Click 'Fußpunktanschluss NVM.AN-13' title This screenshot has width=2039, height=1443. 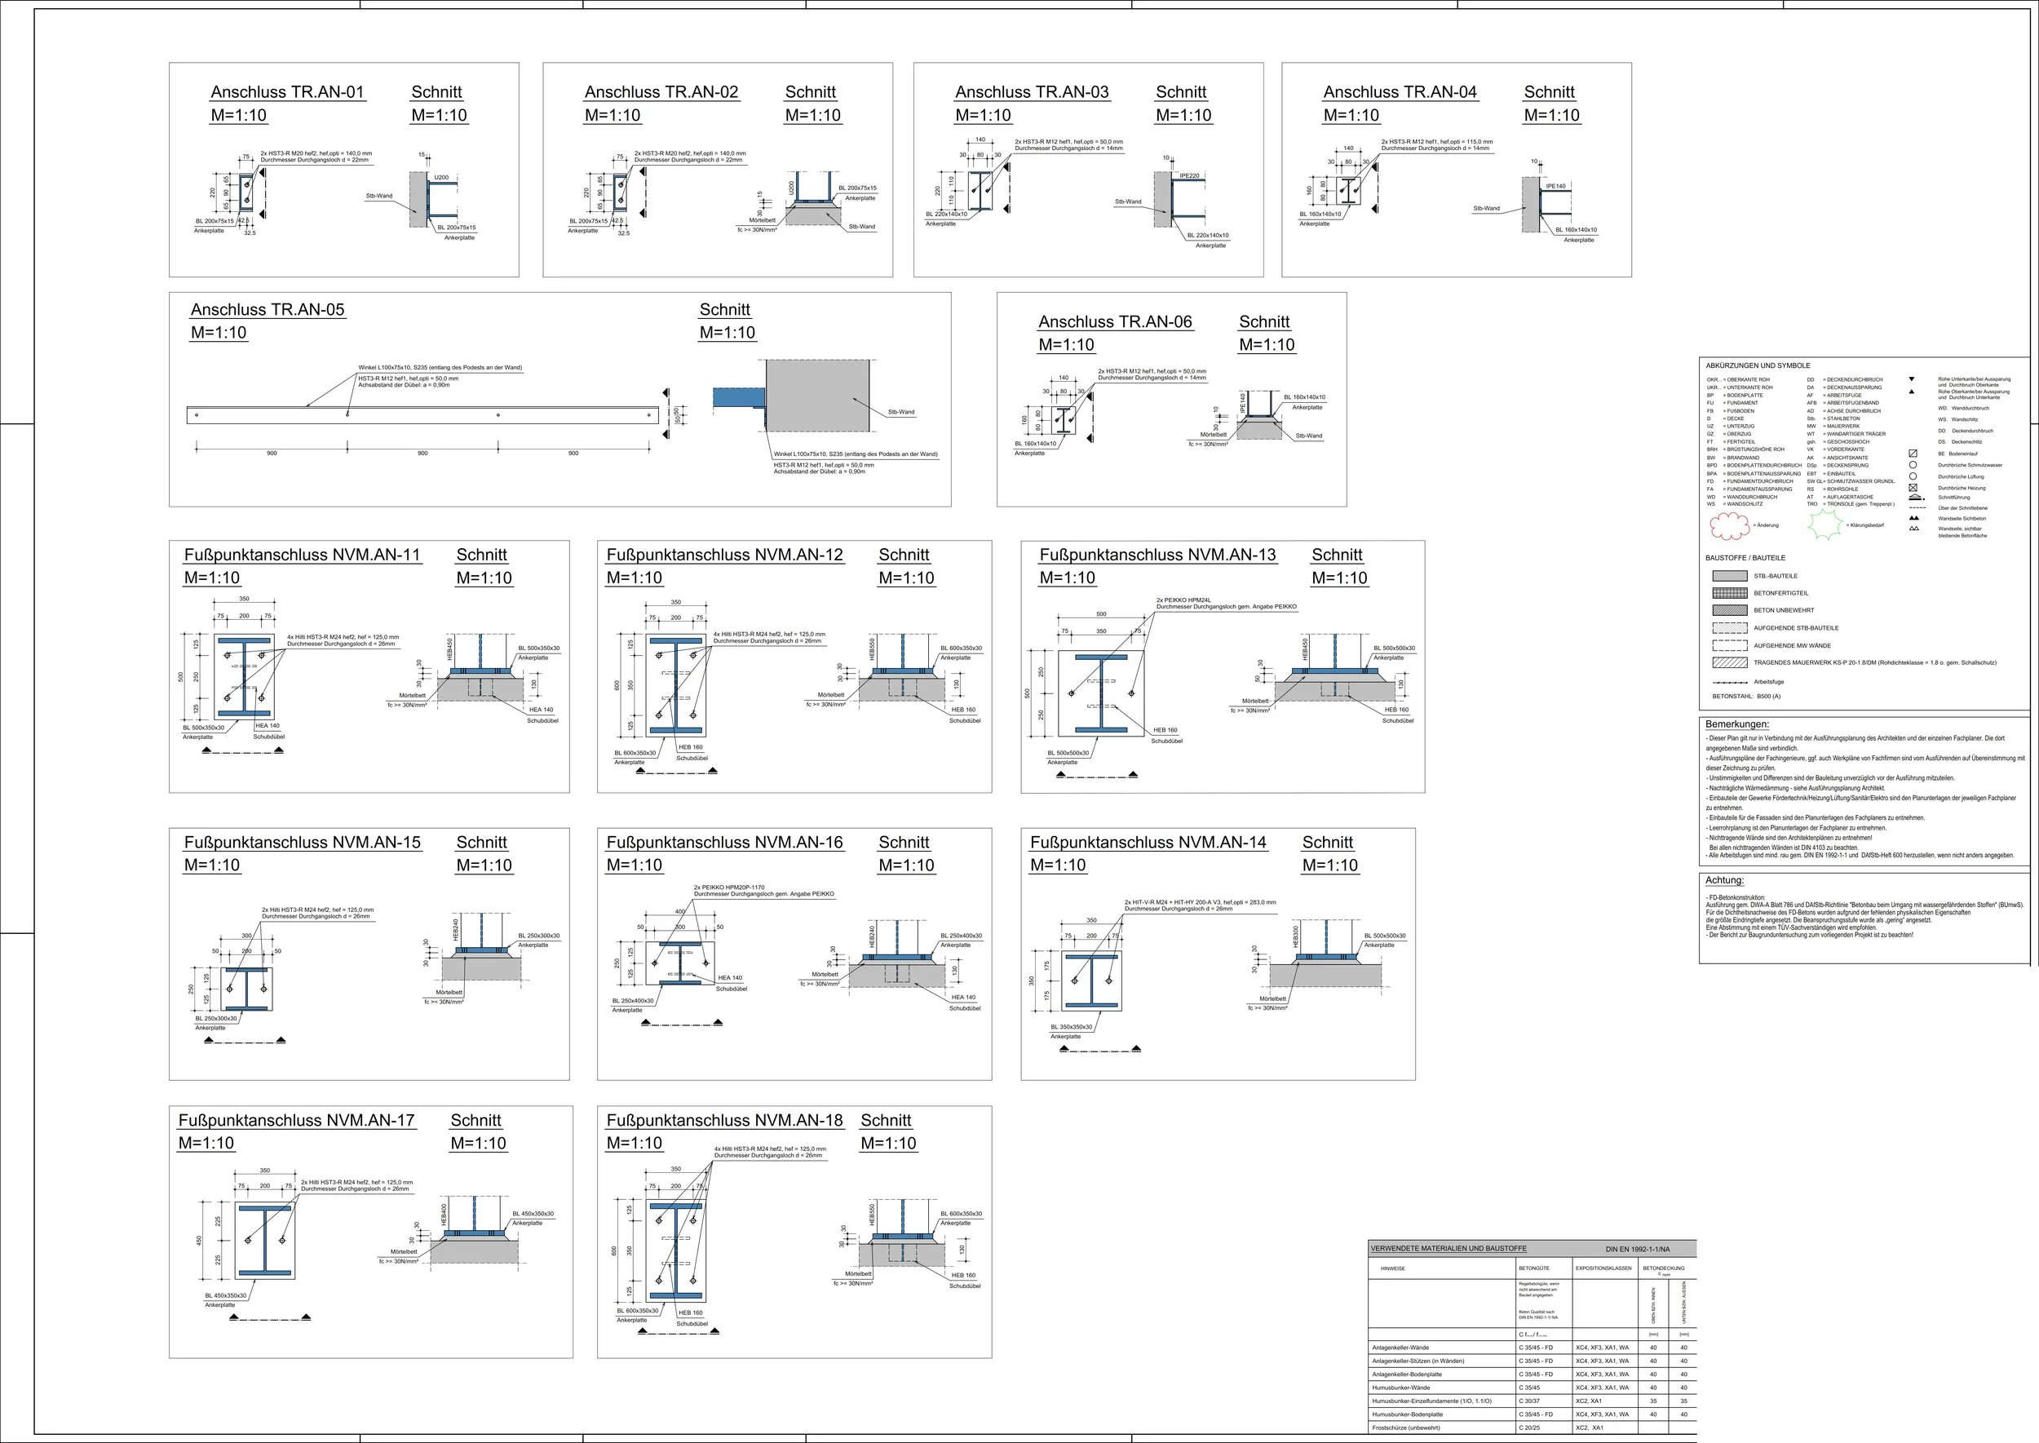pyautogui.click(x=1157, y=556)
